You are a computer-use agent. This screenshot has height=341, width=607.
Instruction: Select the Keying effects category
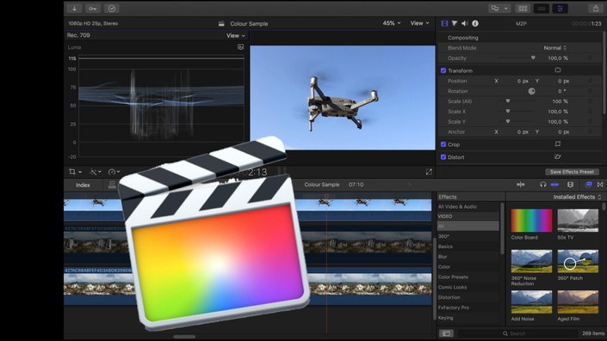pyautogui.click(x=468, y=318)
